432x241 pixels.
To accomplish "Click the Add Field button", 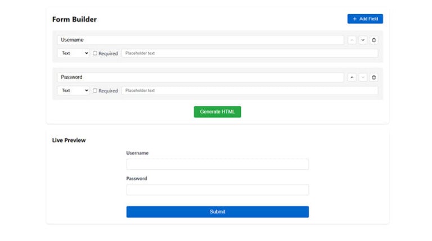I will point(365,19).
